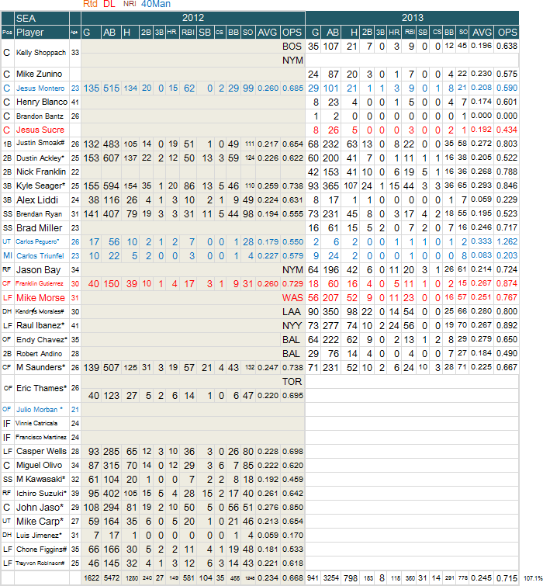
Task: Click 'TOR' in Eric Thames' row
Action: click(292, 382)
